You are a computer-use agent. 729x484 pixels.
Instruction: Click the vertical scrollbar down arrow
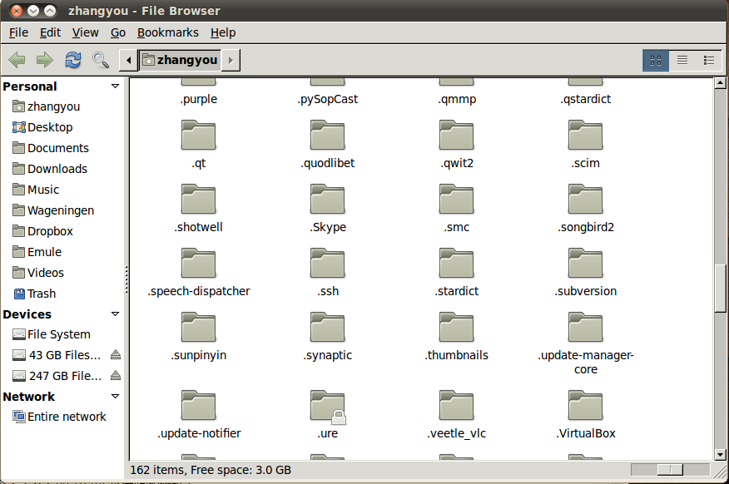point(720,455)
